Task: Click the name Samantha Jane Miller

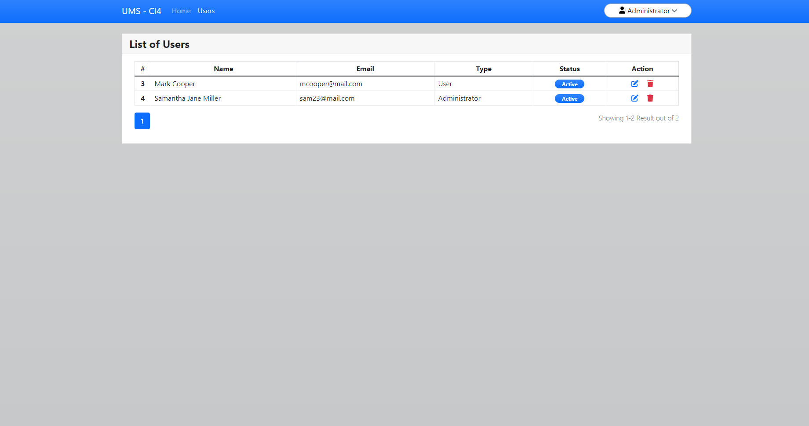Action: tap(188, 98)
